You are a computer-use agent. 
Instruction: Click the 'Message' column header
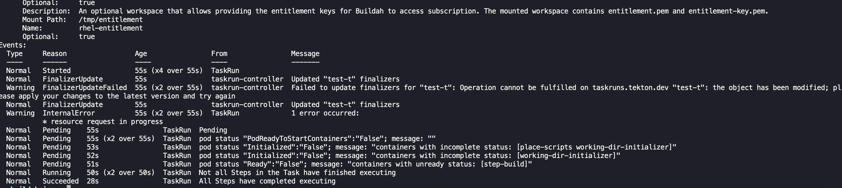[305, 54]
